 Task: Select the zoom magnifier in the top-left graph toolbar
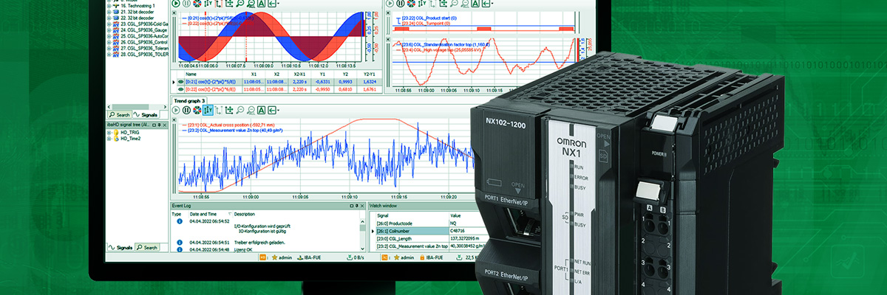(x=240, y=4)
